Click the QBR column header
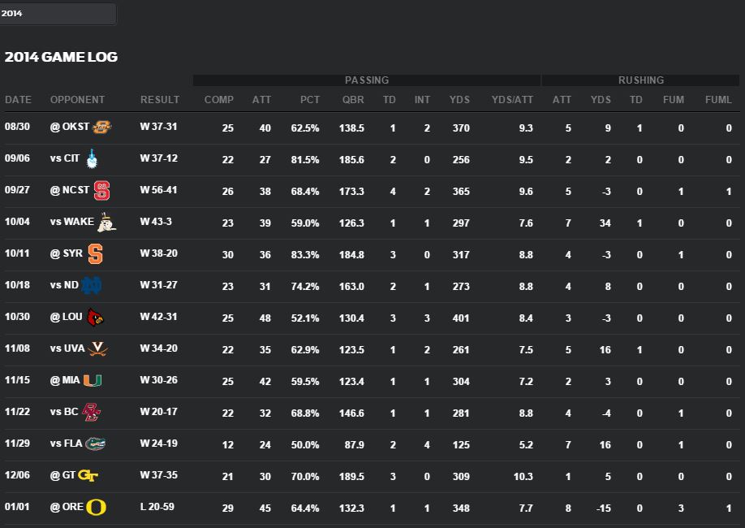The width and height of the screenshot is (745, 528). coord(353,100)
